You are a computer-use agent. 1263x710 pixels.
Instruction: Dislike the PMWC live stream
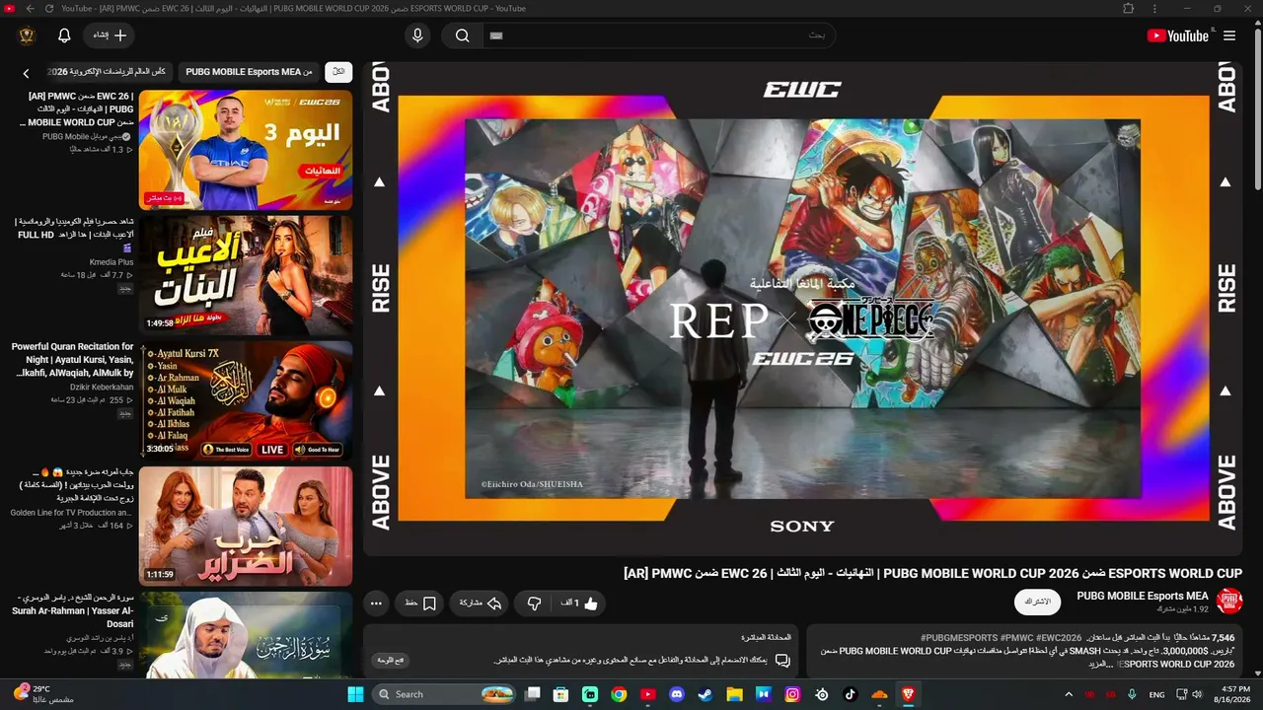(534, 603)
